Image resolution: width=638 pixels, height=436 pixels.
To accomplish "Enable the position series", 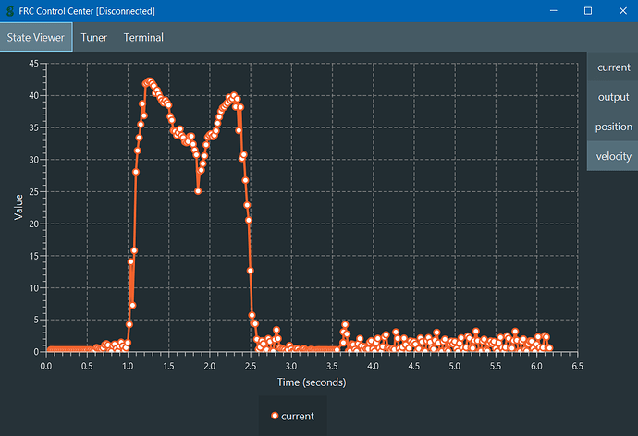I will [x=613, y=127].
